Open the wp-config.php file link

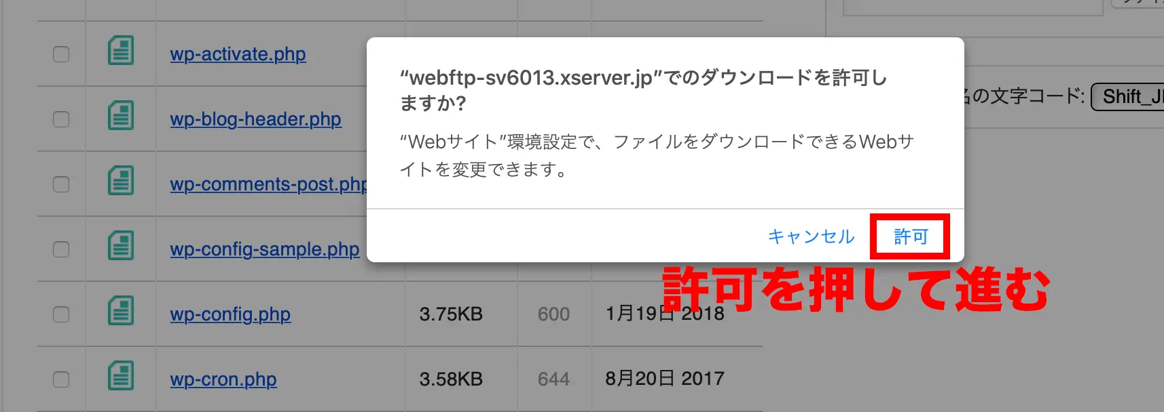click(230, 314)
